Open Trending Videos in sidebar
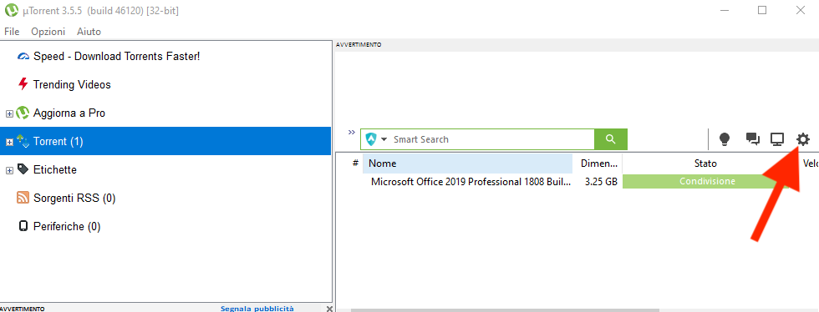This screenshot has height=312, width=819. [72, 84]
